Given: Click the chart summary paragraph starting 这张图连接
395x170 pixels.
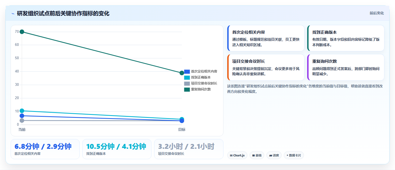Looking at the screenshot, I should (x=305, y=89).
